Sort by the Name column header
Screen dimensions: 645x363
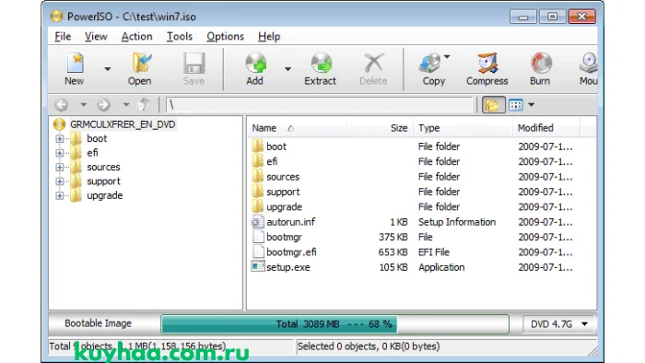point(297,128)
